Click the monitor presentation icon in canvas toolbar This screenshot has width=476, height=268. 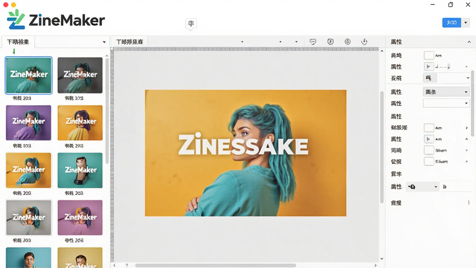tap(313, 41)
